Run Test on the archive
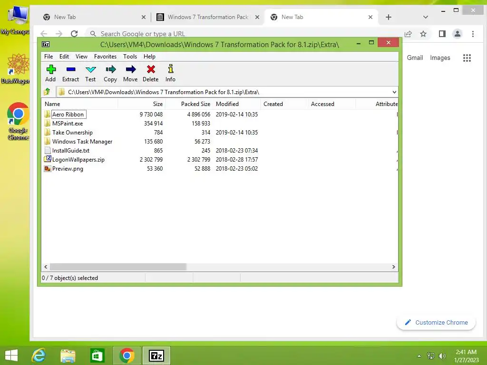The width and height of the screenshot is (487, 365). (90, 73)
